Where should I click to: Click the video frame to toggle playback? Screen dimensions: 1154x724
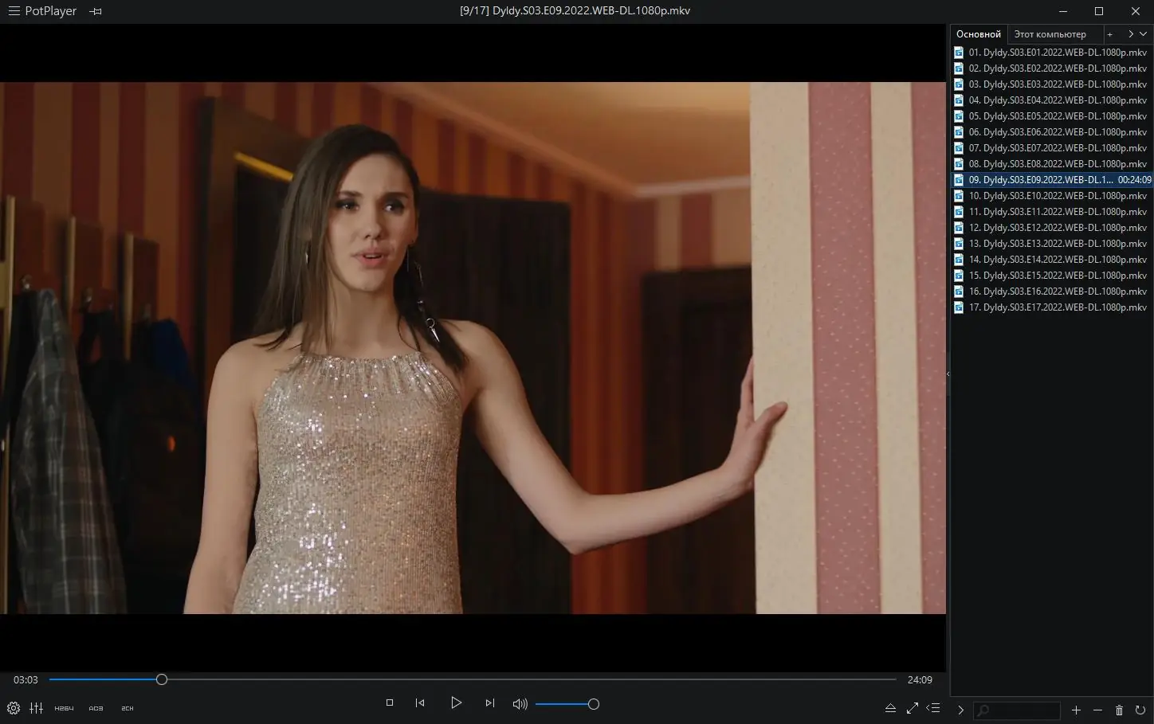pyautogui.click(x=473, y=347)
